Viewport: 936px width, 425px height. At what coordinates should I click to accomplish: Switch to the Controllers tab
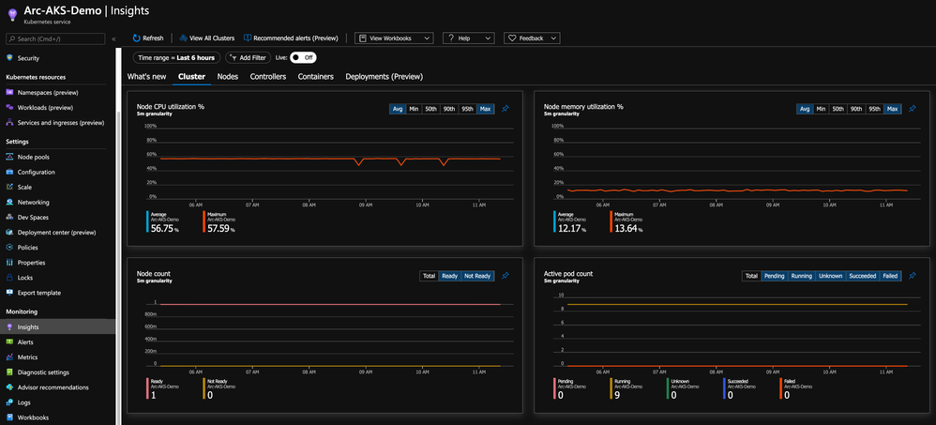pos(268,76)
